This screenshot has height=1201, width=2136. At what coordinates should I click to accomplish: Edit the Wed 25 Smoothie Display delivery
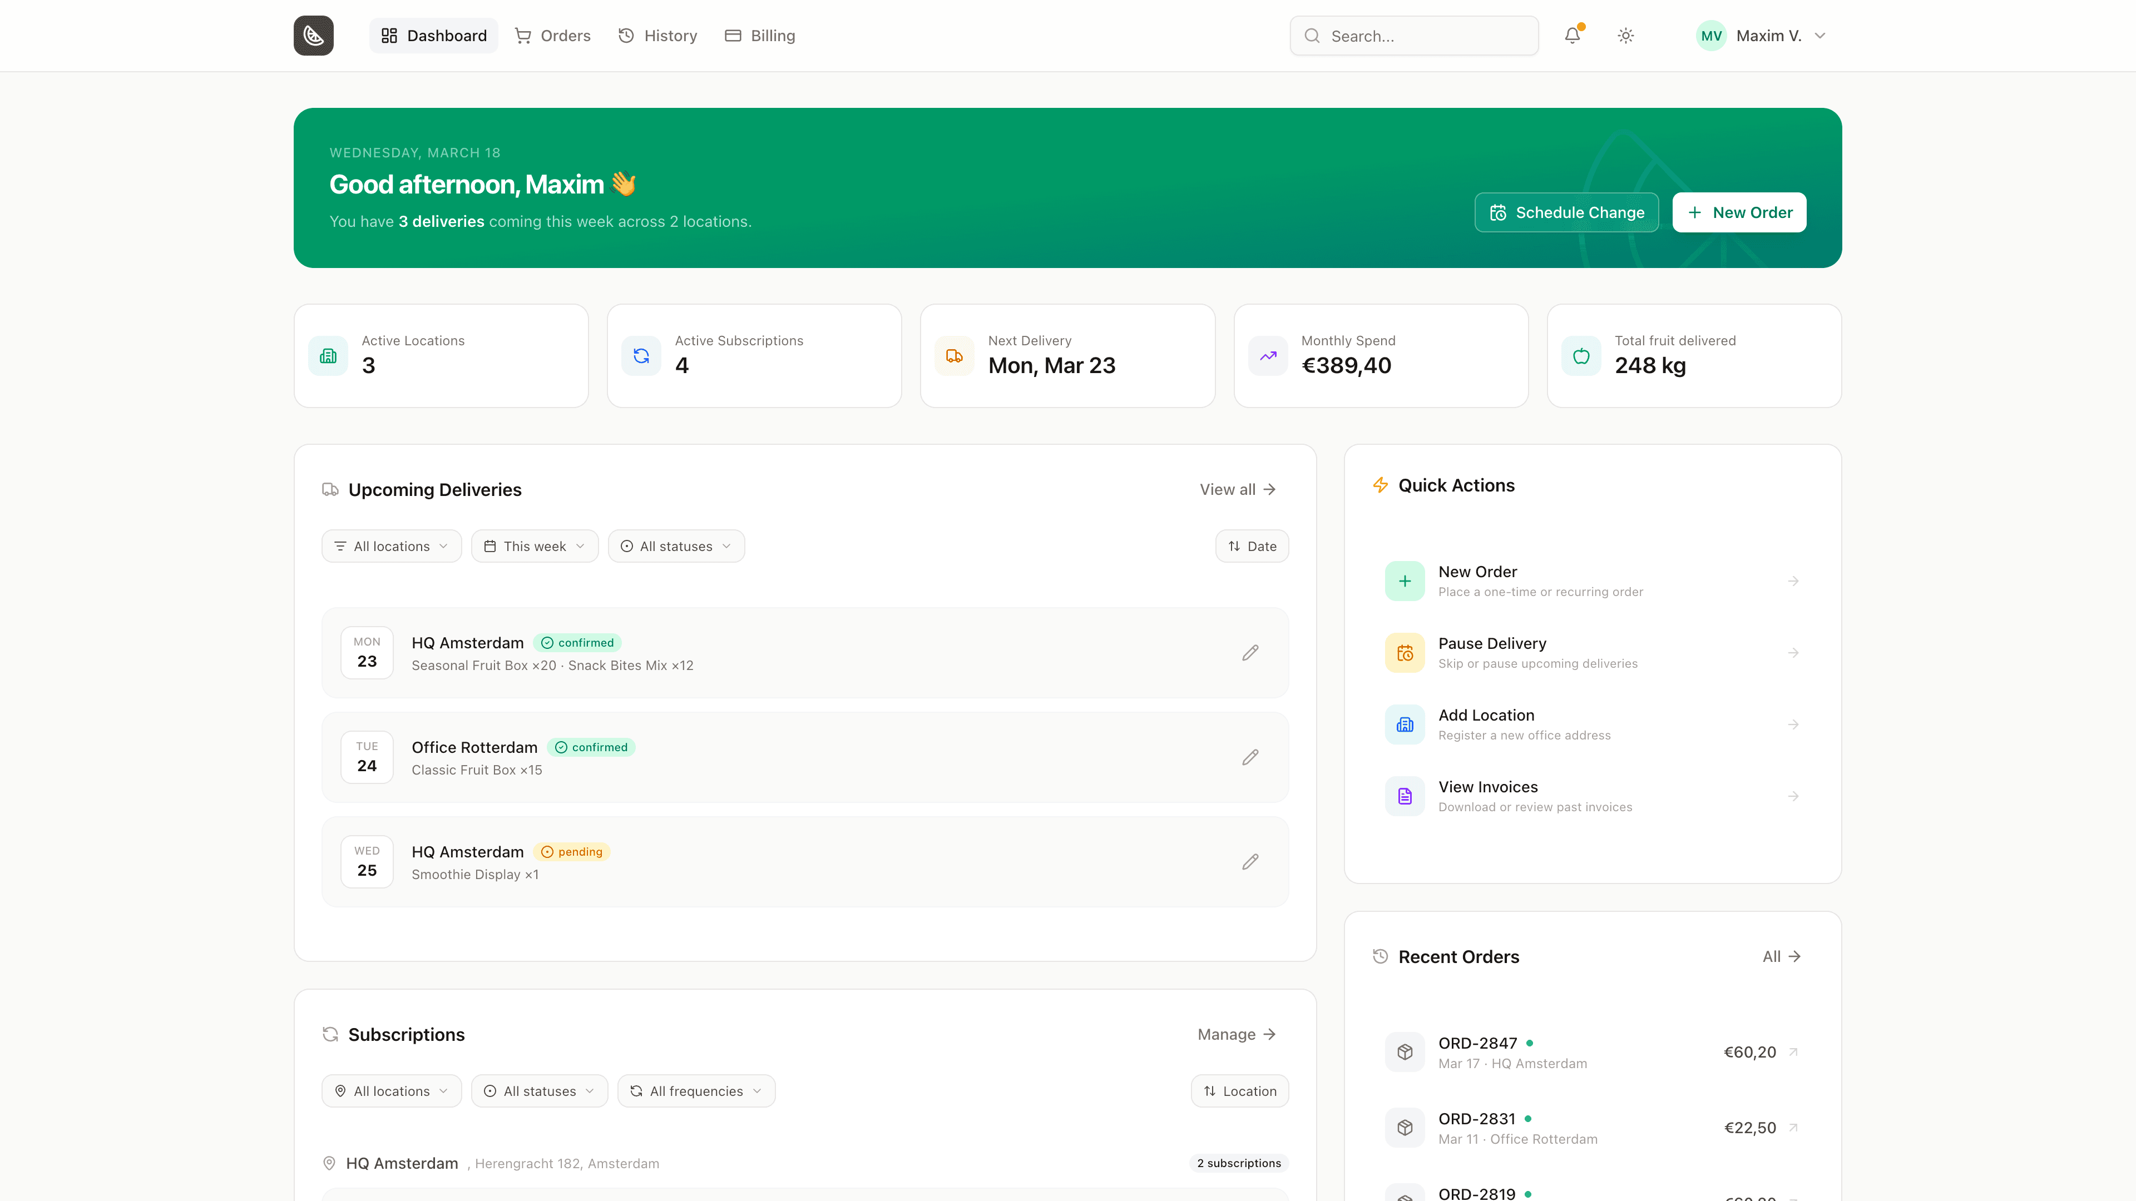coord(1250,862)
